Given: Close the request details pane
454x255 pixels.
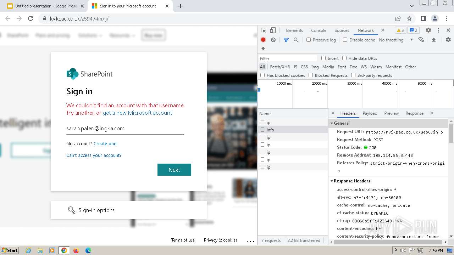Looking at the screenshot, I should (333, 113).
